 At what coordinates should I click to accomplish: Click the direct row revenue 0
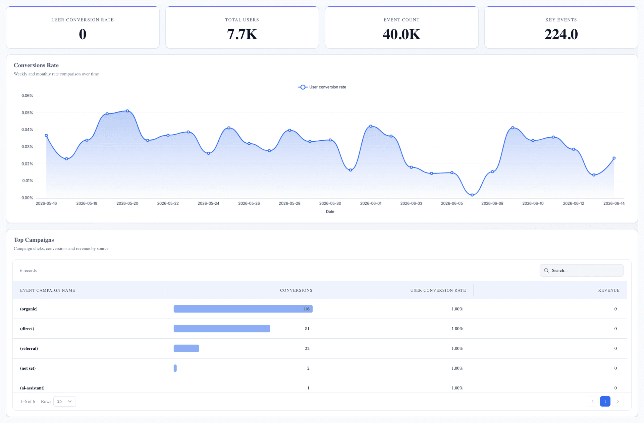coord(615,329)
